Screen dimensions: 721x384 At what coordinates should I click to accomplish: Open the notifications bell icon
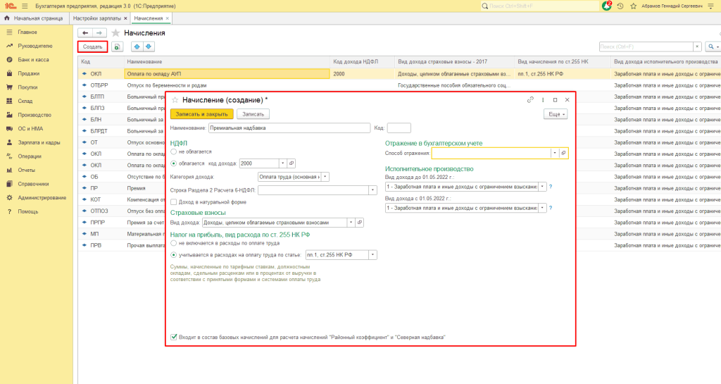click(606, 6)
